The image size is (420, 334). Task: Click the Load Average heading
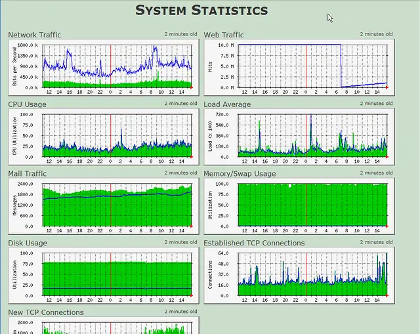pos(227,104)
